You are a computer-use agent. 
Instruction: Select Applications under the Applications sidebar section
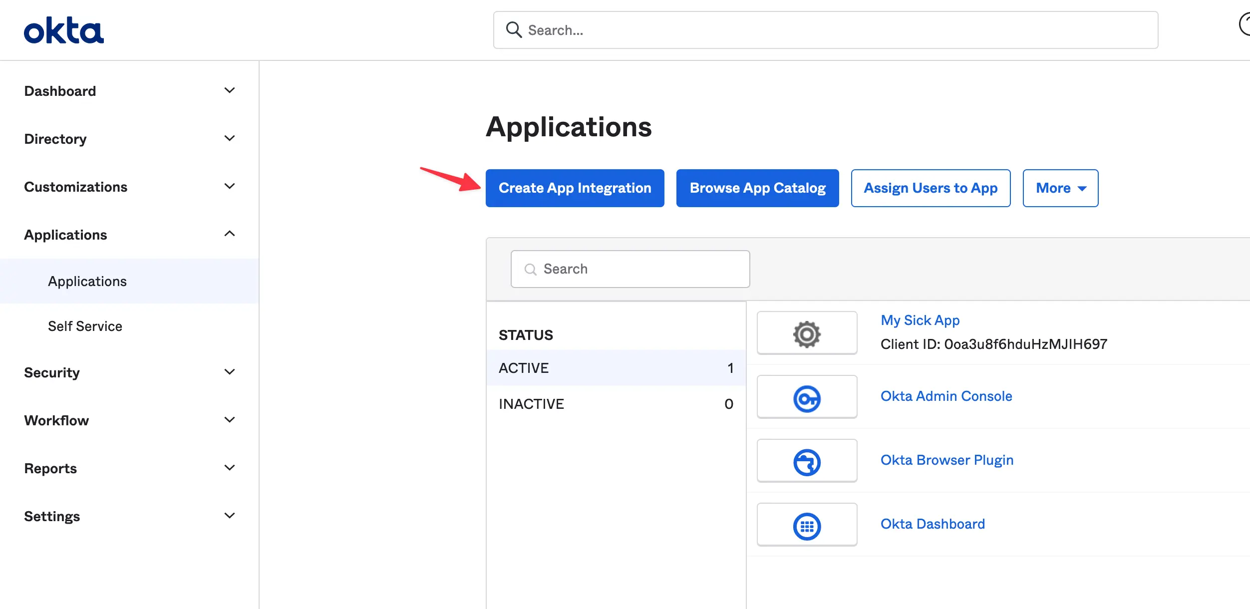87,281
